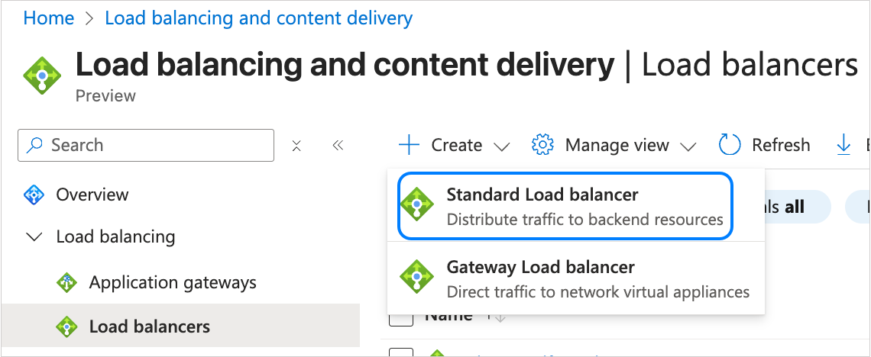
Task: Collapse the Load balancing sidebar section
Action: point(34,237)
